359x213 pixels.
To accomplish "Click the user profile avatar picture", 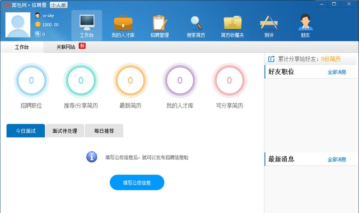I will coord(18,25).
